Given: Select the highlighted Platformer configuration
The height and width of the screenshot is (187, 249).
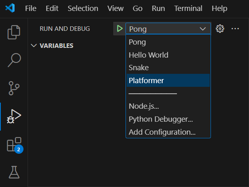Looking at the screenshot, I should pyautogui.click(x=168, y=80).
